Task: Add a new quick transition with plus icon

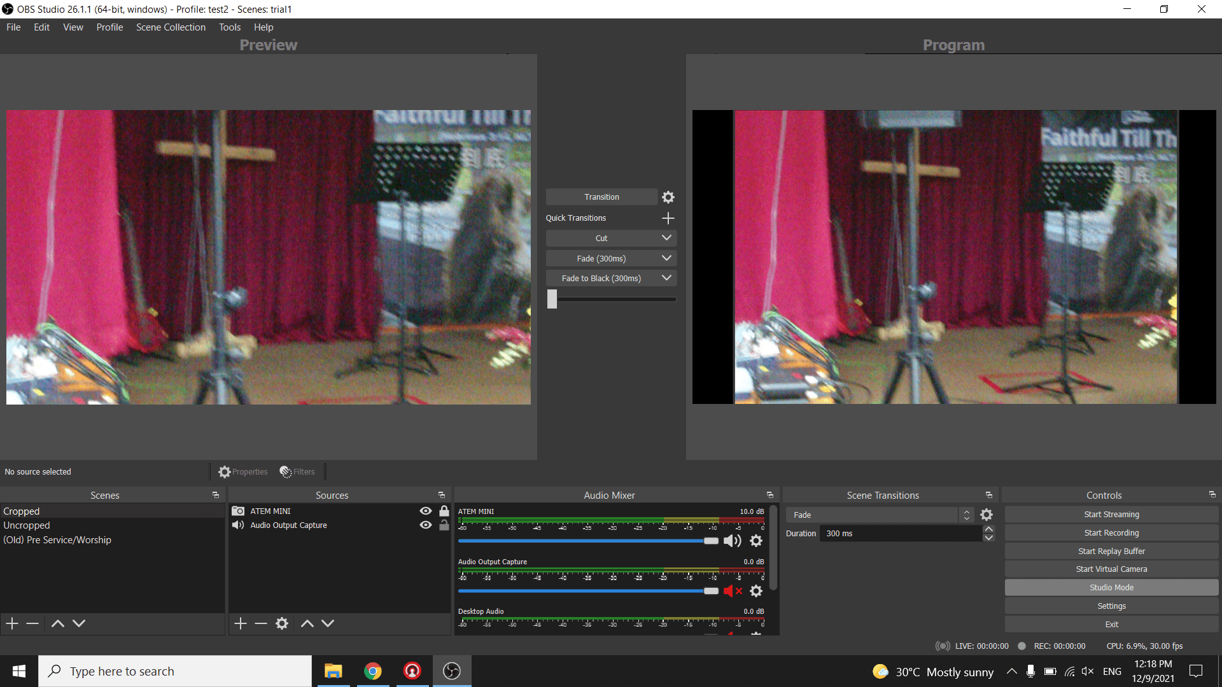Action: coord(668,218)
